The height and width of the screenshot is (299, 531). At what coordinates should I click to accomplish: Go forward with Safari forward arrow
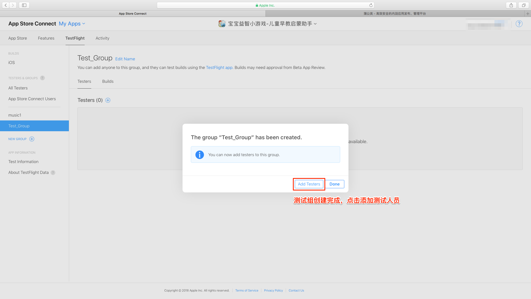(x=13, y=5)
